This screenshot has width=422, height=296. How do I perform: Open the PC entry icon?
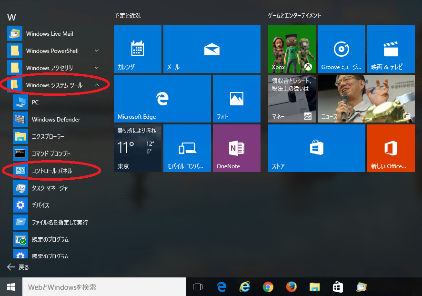[20, 102]
